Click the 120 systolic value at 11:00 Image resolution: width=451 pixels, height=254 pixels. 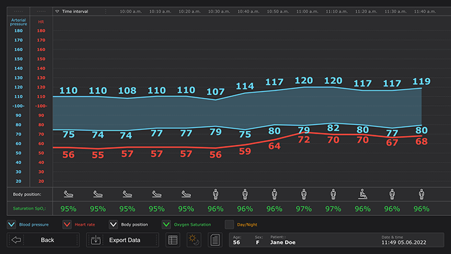[x=304, y=80]
